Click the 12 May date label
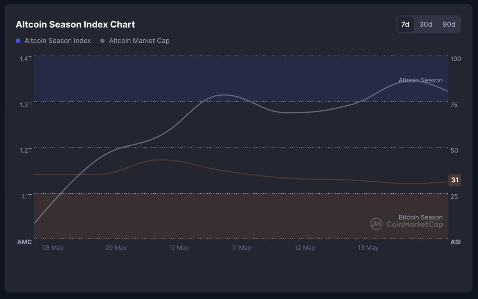The height and width of the screenshot is (299, 478). (x=305, y=248)
